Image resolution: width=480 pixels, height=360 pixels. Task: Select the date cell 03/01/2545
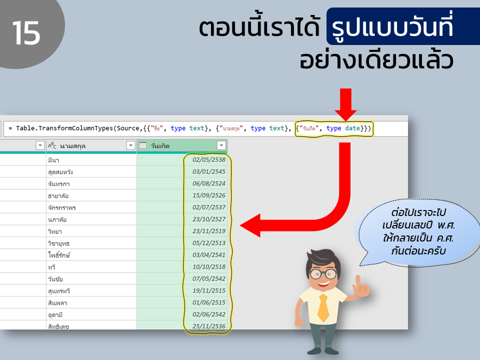(x=182, y=171)
